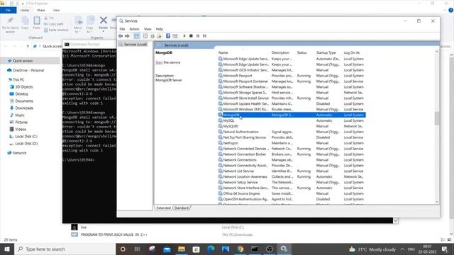The height and width of the screenshot is (255, 454).
Task: Sort by the Name column header
Action: pyautogui.click(x=223, y=52)
